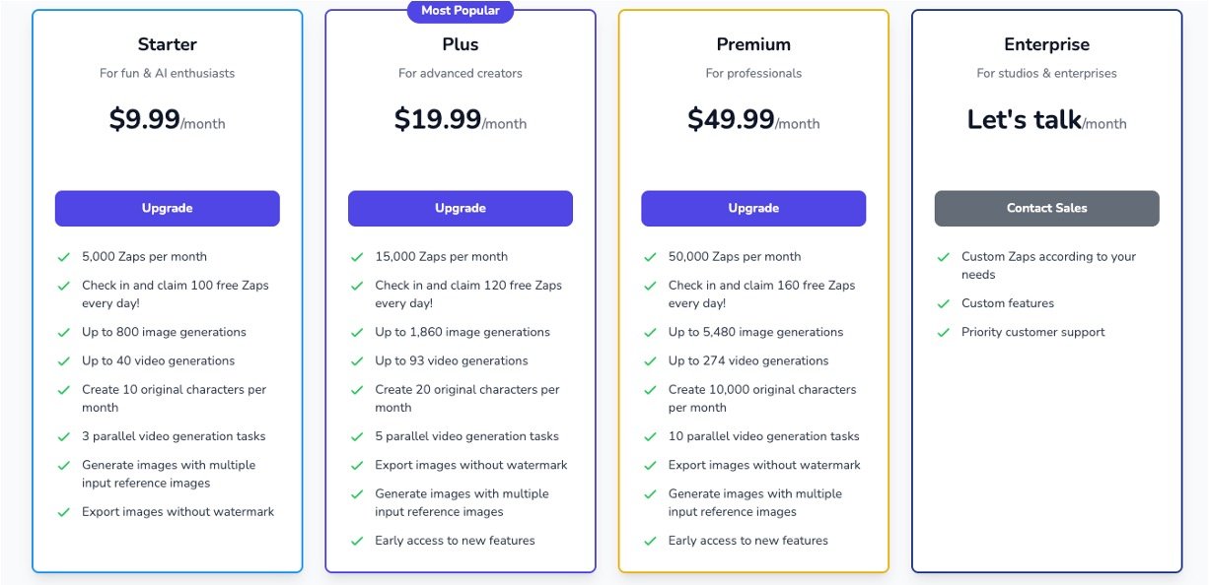
Task: Choose Upgrade button under Premium plan
Action: [x=753, y=209]
